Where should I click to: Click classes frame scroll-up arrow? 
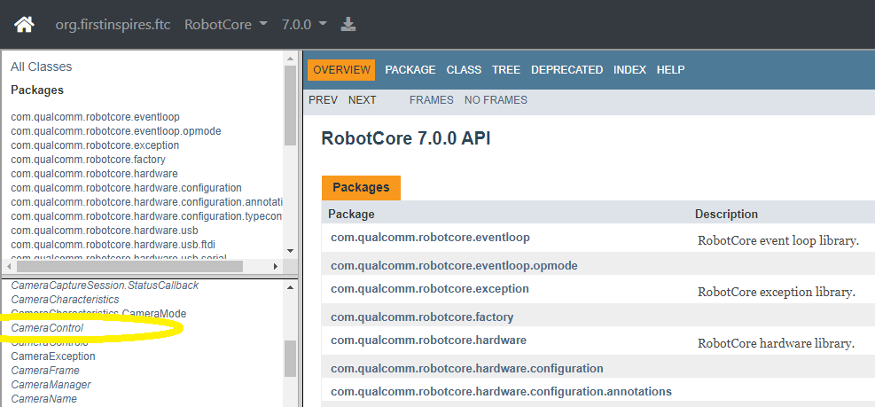[x=290, y=287]
